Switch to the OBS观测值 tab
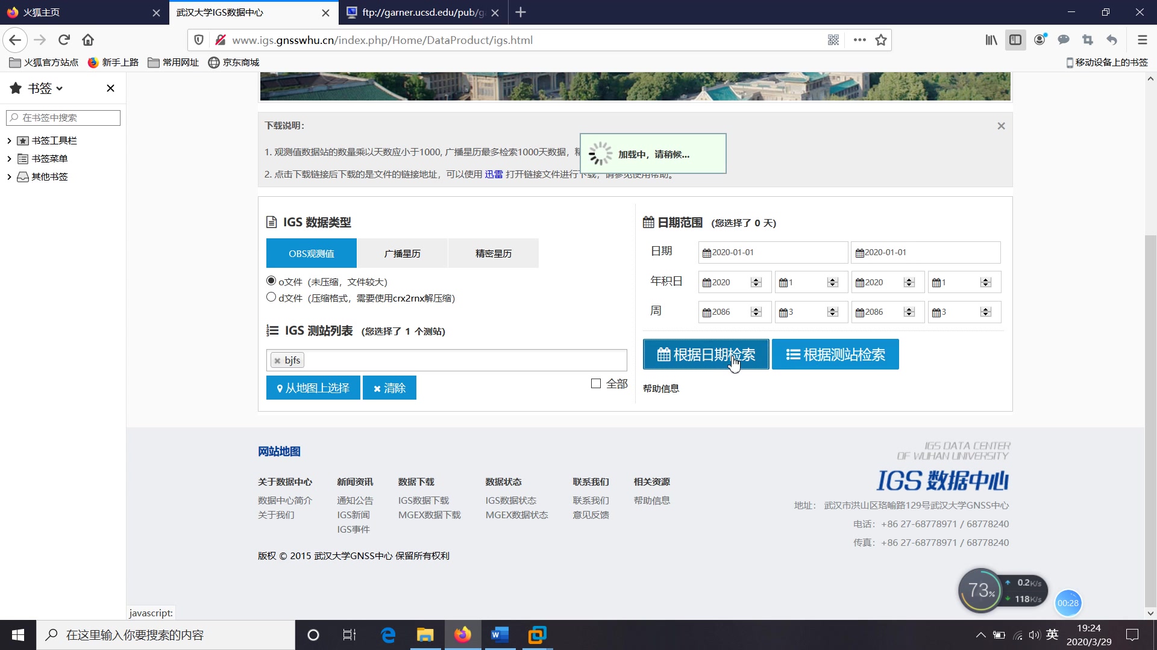 click(312, 253)
